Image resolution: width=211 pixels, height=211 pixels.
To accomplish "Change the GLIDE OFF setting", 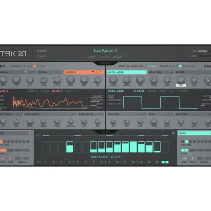I will click(137, 66).
